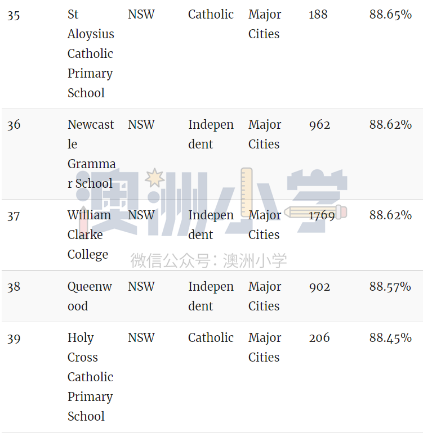Click enrolment figure 962
The height and width of the screenshot is (433, 423).
pyautogui.click(x=319, y=125)
